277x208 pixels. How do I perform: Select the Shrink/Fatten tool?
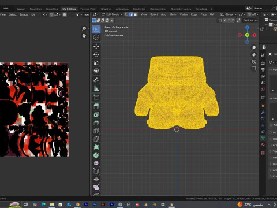click(96, 179)
